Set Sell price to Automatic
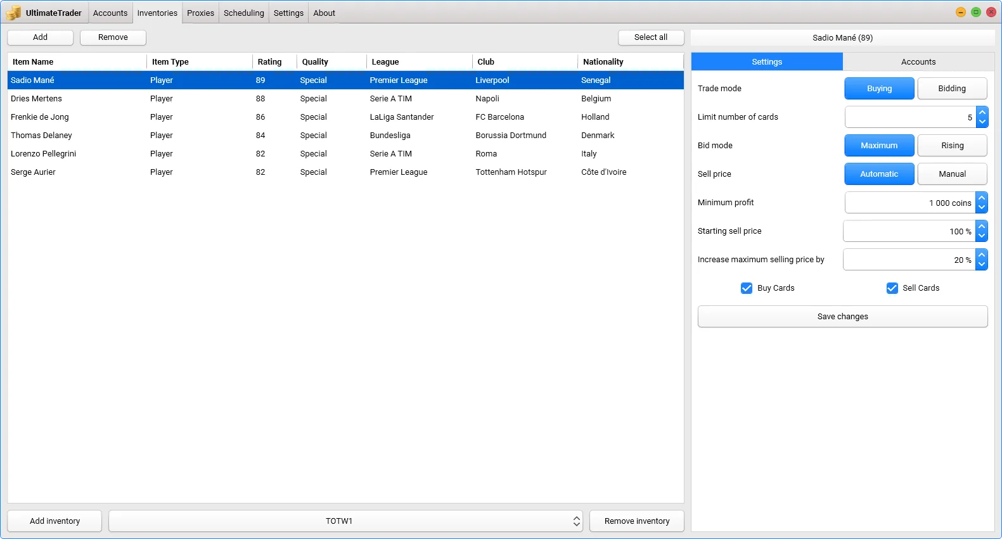This screenshot has height=539, width=1002. pyautogui.click(x=879, y=174)
